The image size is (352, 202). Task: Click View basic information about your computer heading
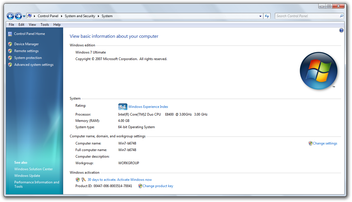pyautogui.click(x=114, y=36)
